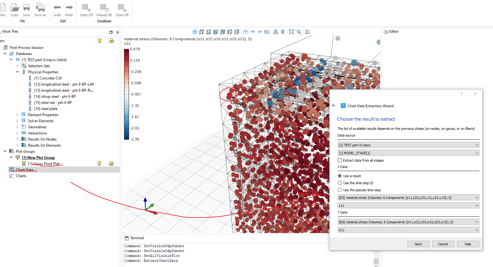Show only selected items with dotted eye icon
493x267 pixels.
point(246,32)
